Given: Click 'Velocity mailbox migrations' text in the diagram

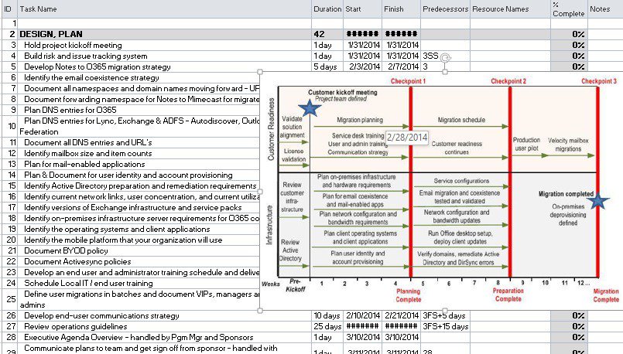Looking at the screenshot, I should click(568, 145).
